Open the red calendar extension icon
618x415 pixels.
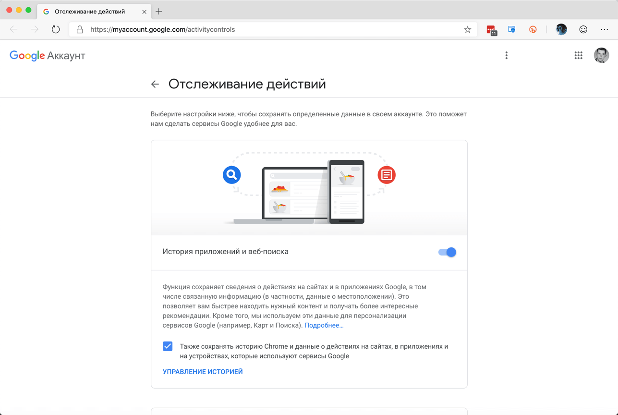point(491,30)
